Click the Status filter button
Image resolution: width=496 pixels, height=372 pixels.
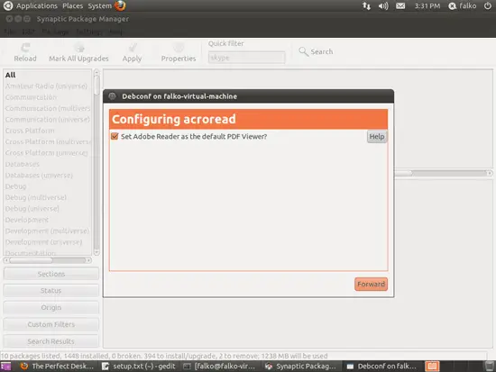coord(51,290)
